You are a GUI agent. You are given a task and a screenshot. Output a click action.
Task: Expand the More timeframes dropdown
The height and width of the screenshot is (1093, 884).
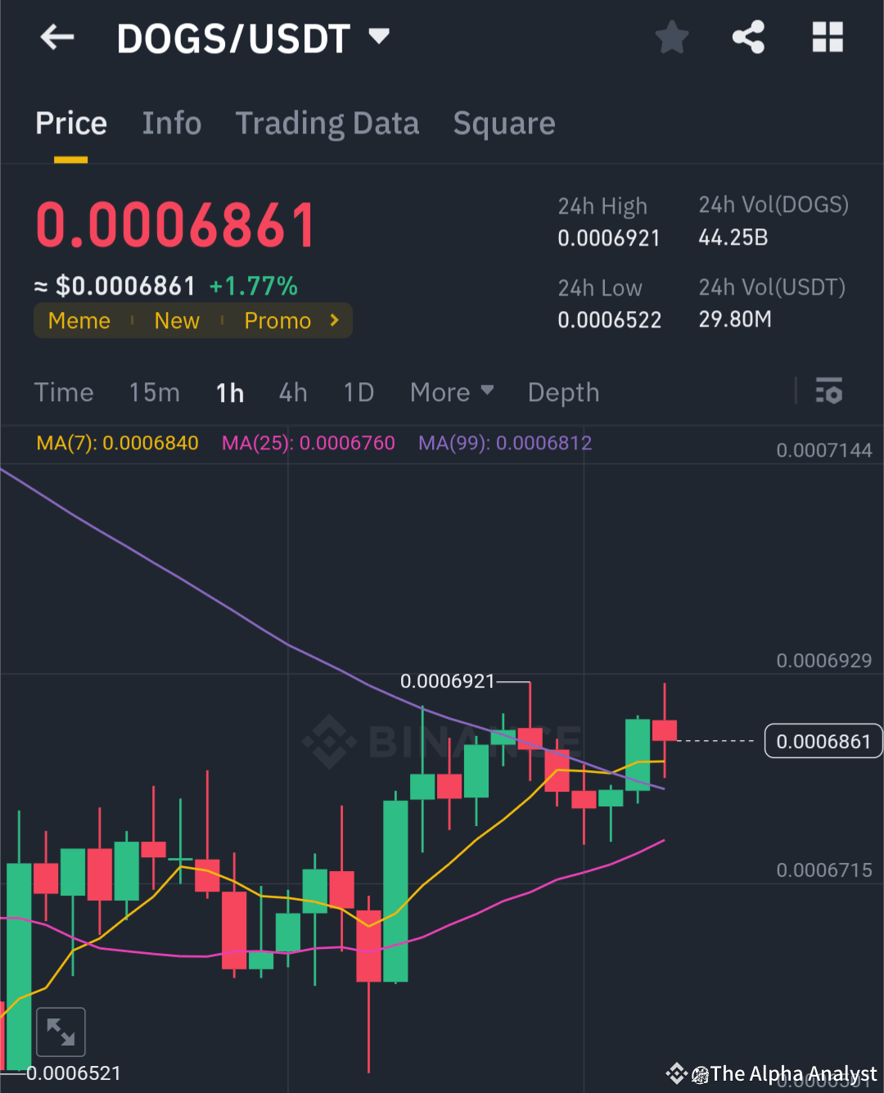[451, 392]
